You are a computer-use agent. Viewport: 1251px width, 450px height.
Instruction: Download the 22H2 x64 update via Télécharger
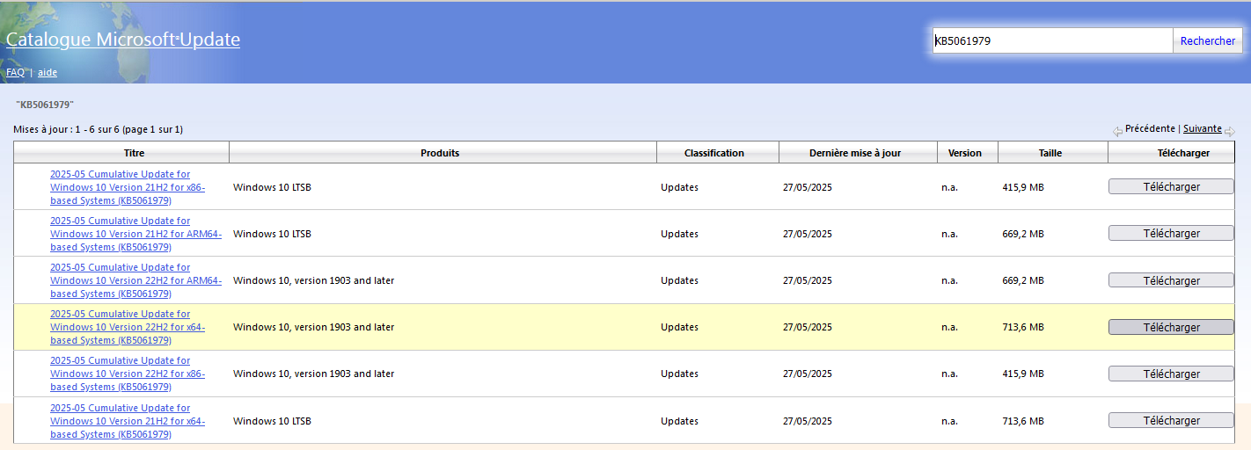pos(1171,327)
